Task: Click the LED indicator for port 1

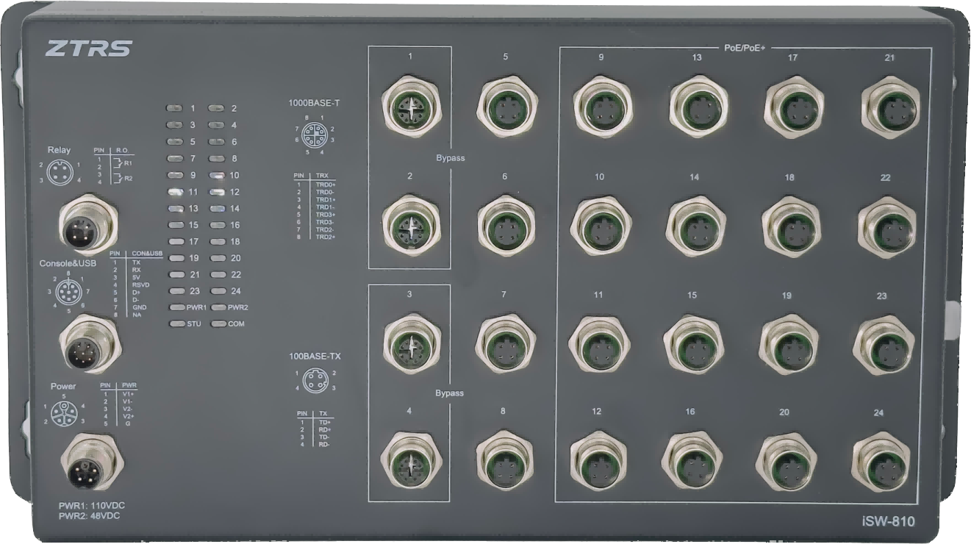Action: [175, 108]
